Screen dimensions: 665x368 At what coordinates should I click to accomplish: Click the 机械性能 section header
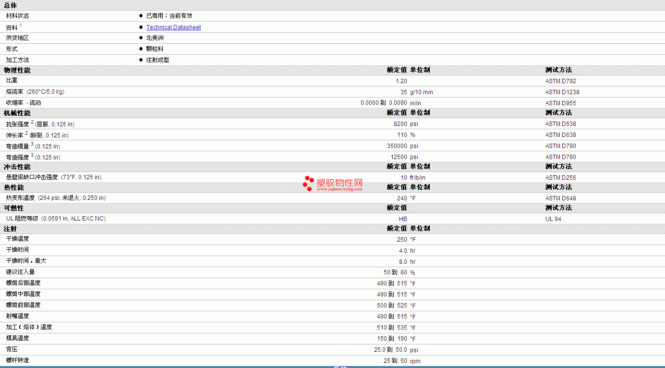pos(17,113)
